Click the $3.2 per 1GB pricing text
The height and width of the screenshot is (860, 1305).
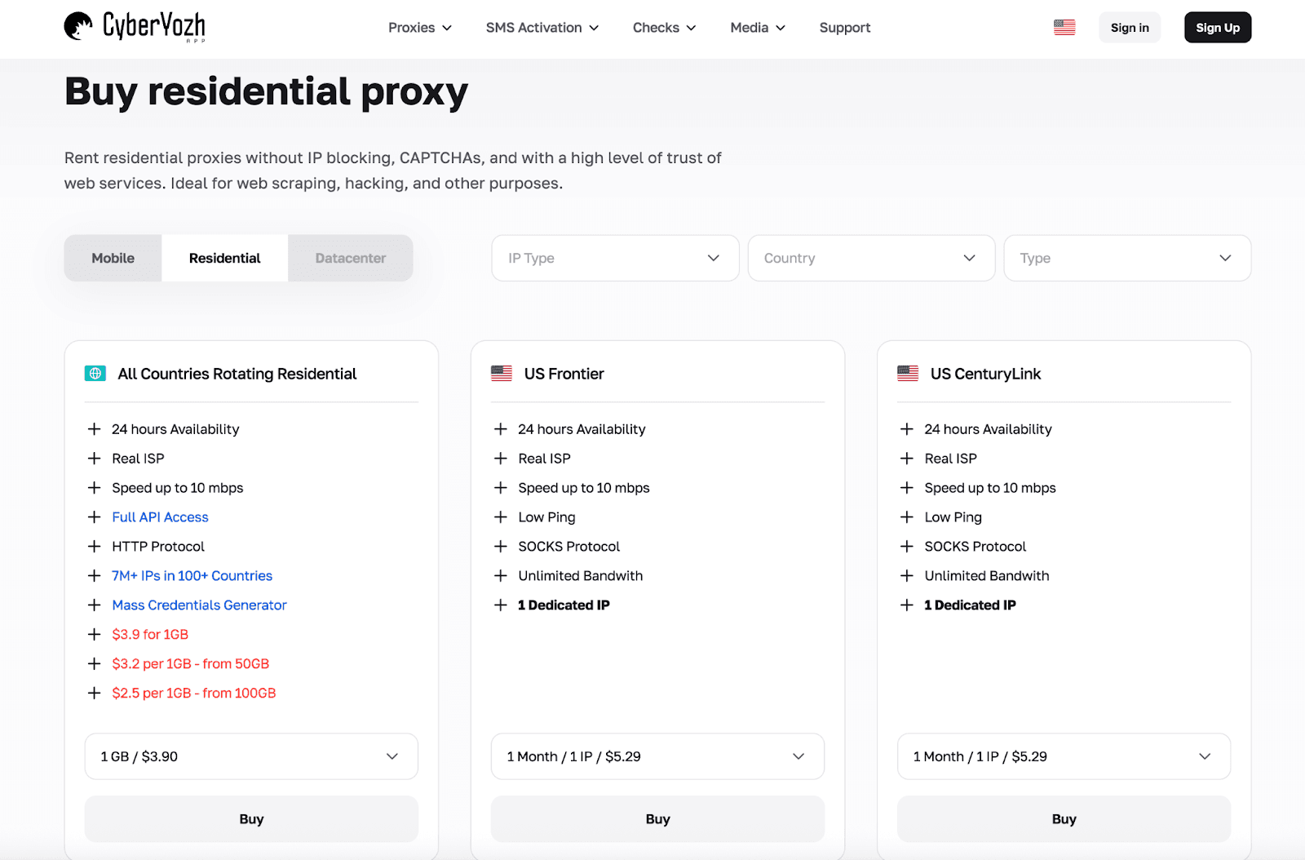pos(191,664)
